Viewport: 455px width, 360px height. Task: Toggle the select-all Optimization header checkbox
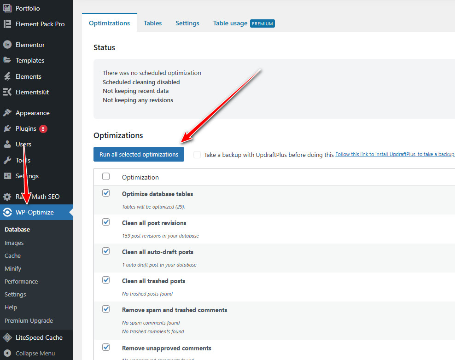[x=106, y=176]
